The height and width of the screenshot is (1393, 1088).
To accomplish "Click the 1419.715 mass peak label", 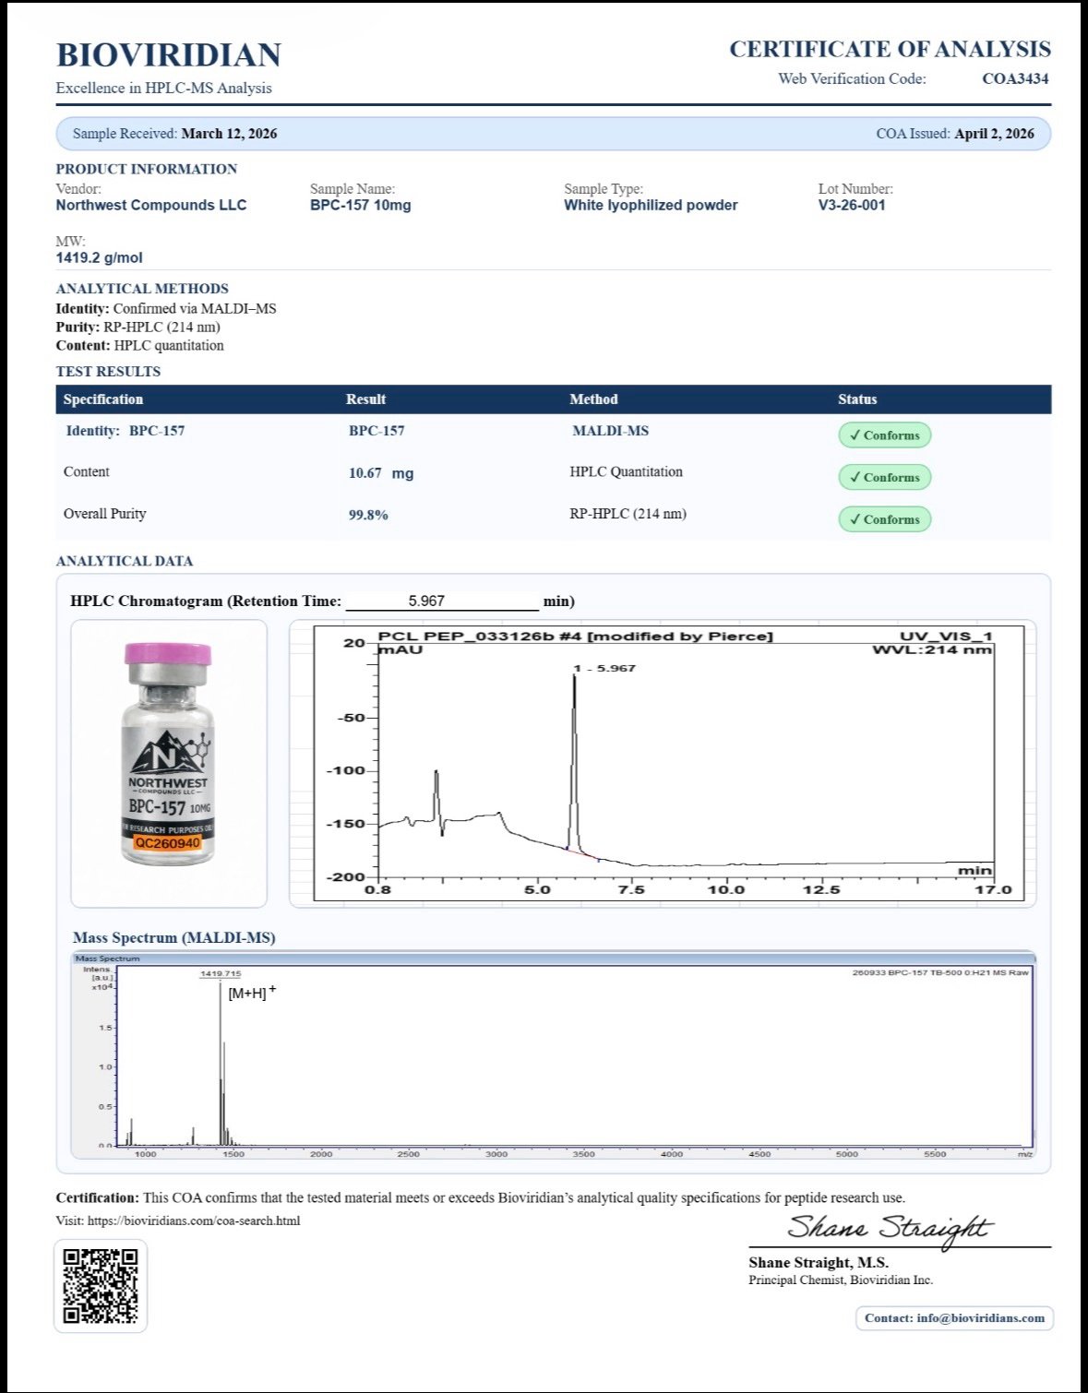I will click(x=221, y=973).
